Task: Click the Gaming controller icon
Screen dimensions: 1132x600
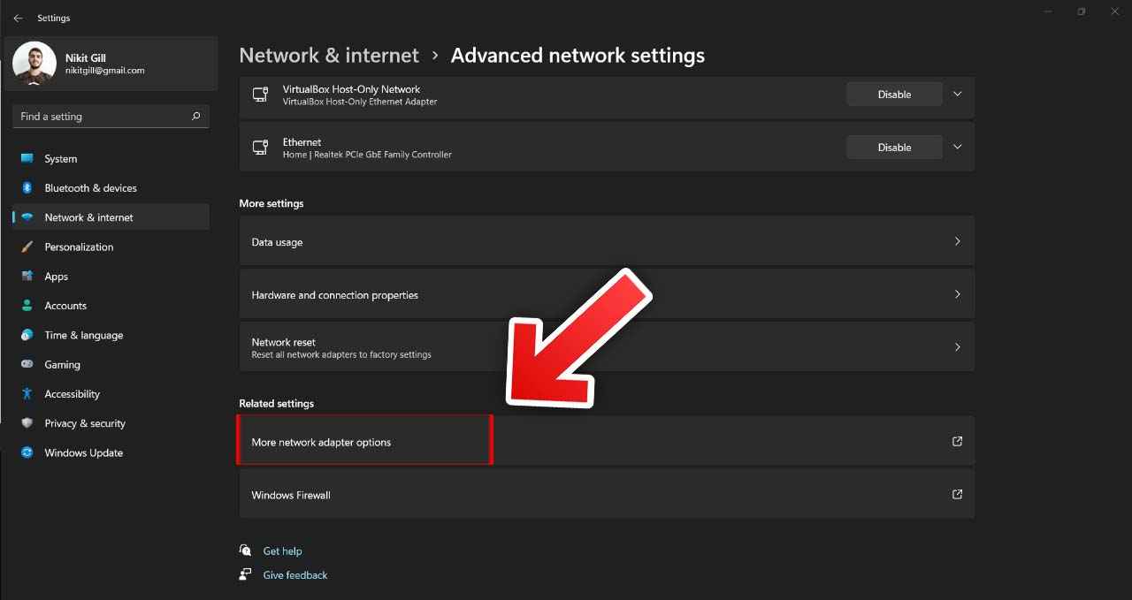Action: coord(27,364)
